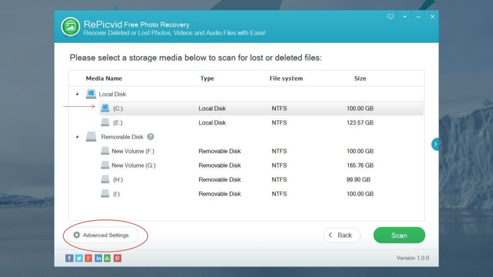Select the (C:) drive icon
The height and width of the screenshot is (277, 493).
pos(105,108)
